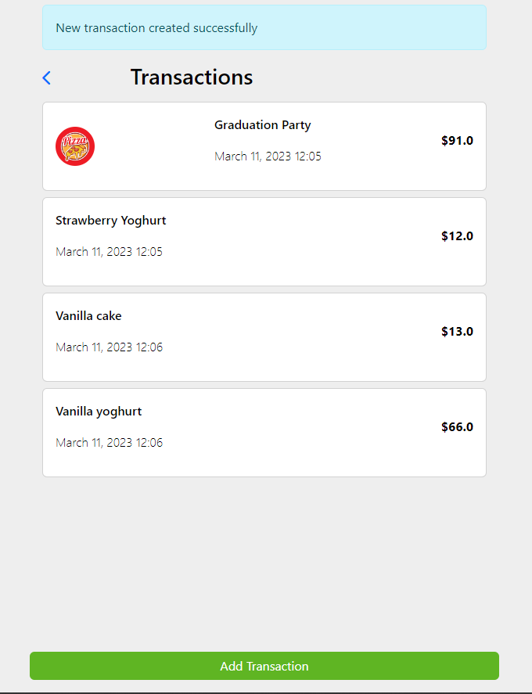Open the Graduation Party transaction title

click(x=262, y=125)
